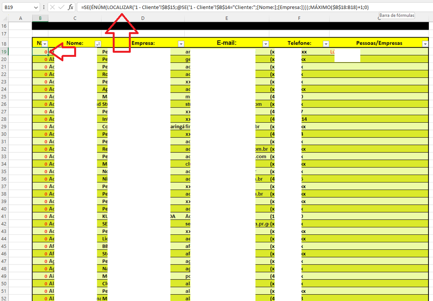Click the 'BB' empresa cell in row 45

tap(143, 246)
